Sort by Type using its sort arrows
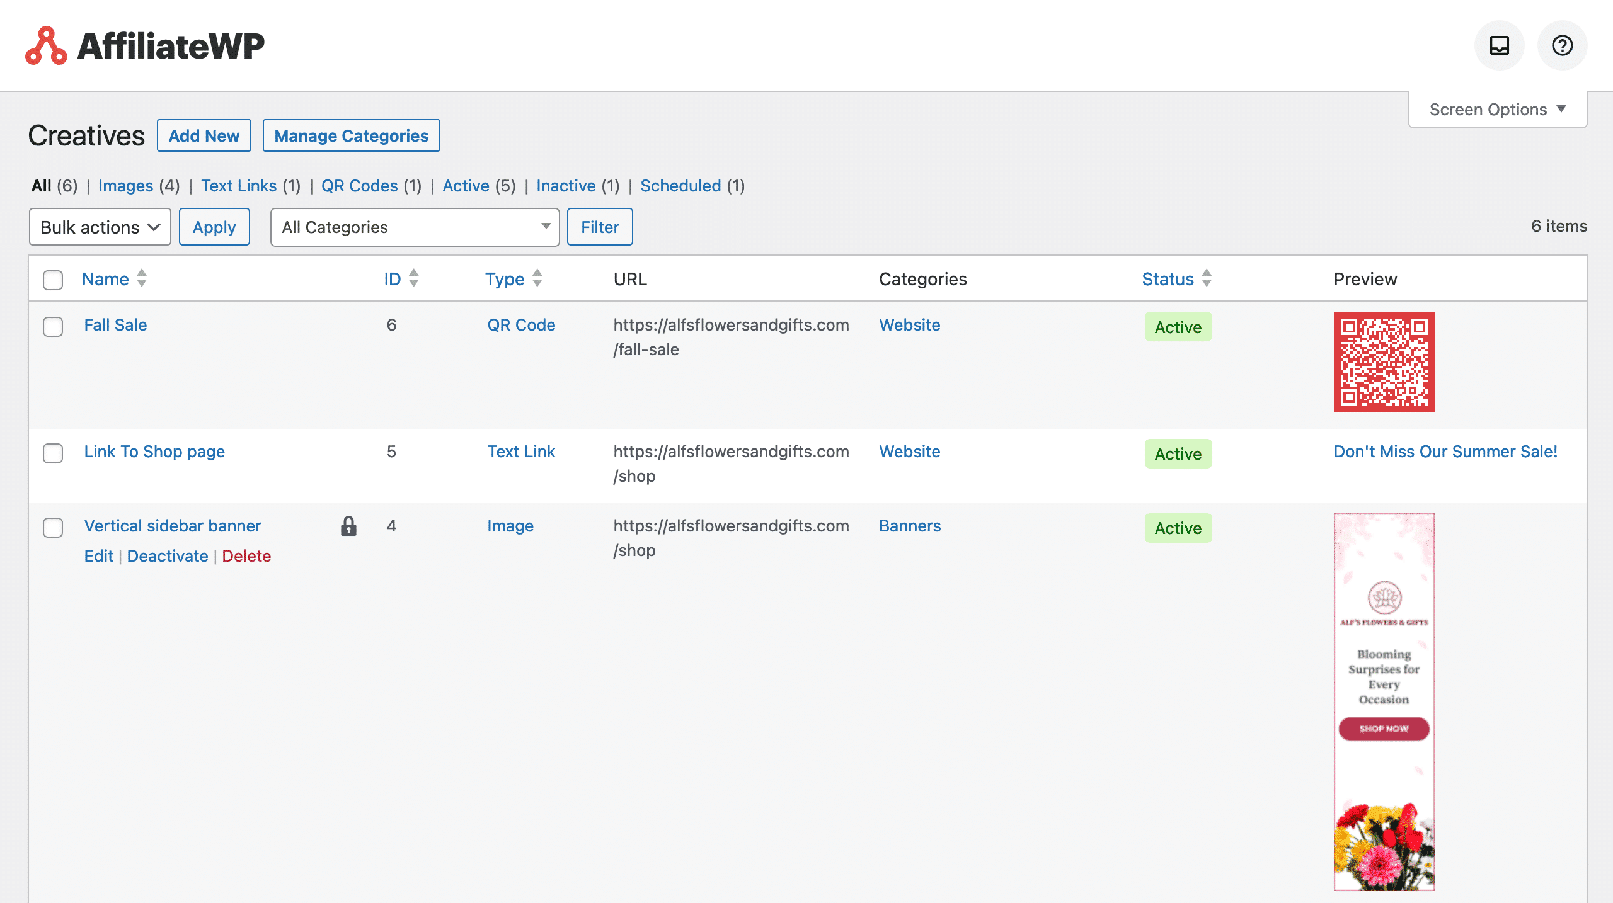 tap(537, 278)
